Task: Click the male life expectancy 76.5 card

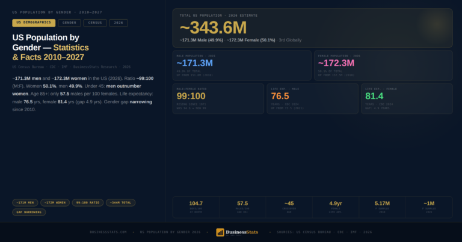Action: pyautogui.click(x=312, y=98)
